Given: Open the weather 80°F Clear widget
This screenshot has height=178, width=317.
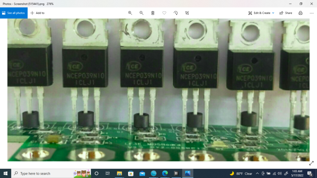Looking at the screenshot, I should point(241,174).
